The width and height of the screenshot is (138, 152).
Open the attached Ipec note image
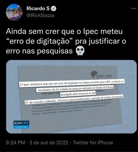point(71,97)
